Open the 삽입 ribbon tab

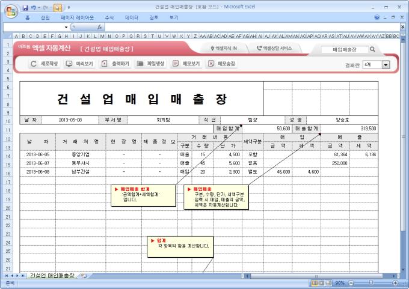pyautogui.click(x=45, y=17)
